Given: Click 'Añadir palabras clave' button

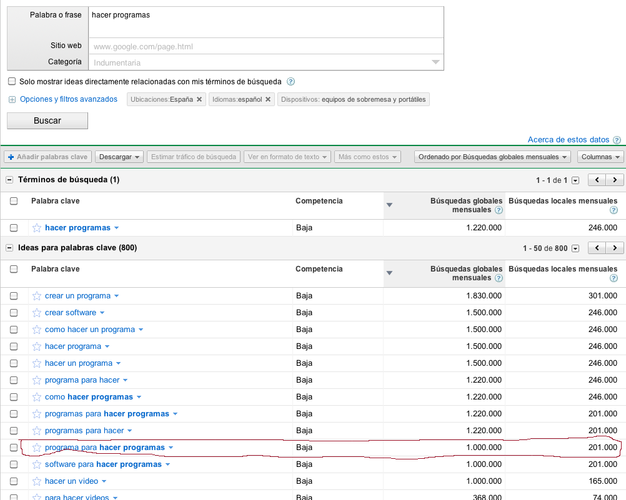Looking at the screenshot, I should (48, 157).
